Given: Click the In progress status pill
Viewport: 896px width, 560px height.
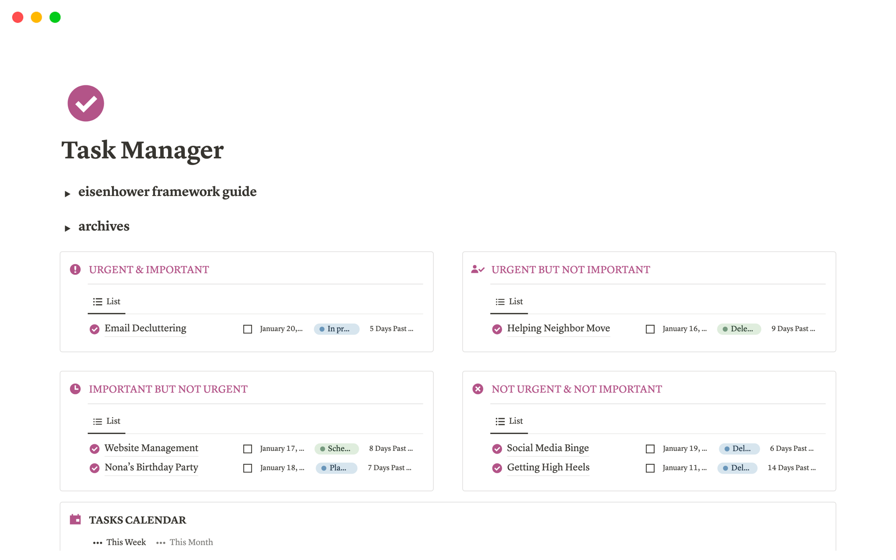Looking at the screenshot, I should click(336, 329).
